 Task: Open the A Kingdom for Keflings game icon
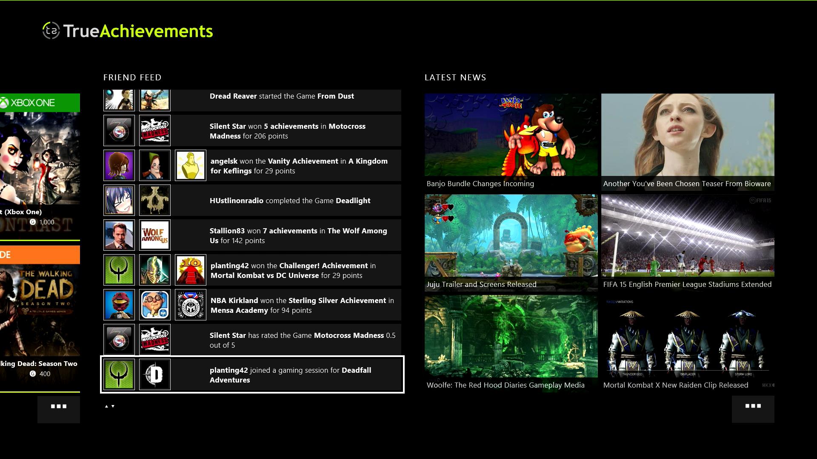coord(155,165)
